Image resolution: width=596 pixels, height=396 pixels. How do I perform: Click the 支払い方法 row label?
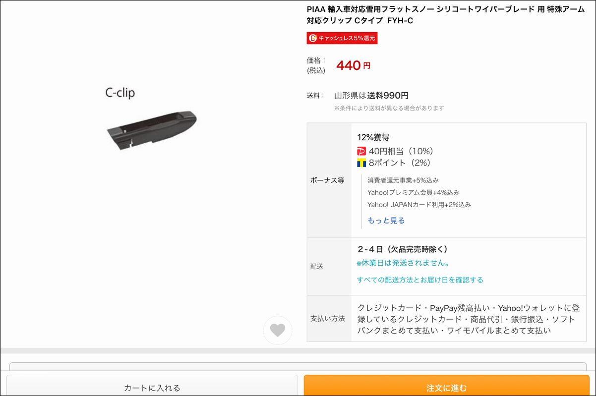(x=327, y=319)
